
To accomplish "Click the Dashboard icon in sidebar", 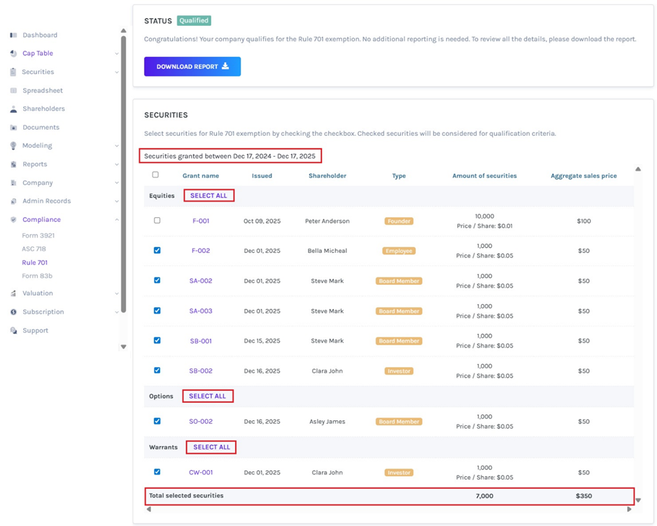I will tap(13, 35).
